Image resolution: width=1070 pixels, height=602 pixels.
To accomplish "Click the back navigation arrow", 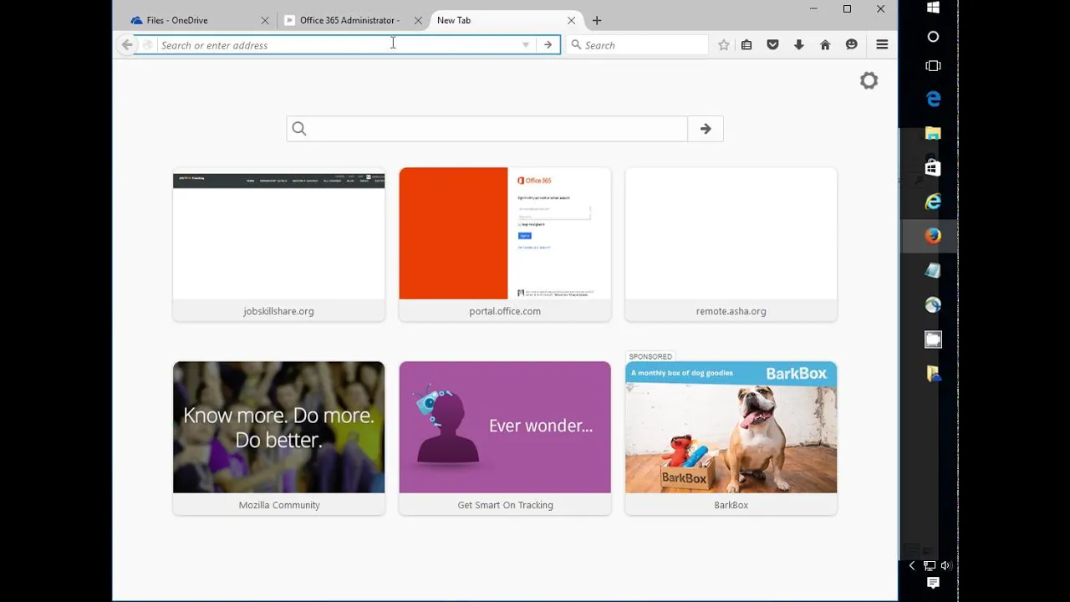I will (x=127, y=45).
